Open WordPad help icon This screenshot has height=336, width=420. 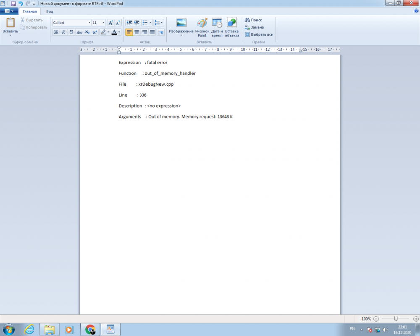coord(416,11)
